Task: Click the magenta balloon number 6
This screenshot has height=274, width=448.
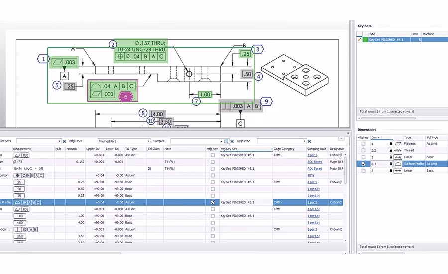Action: coord(126,97)
